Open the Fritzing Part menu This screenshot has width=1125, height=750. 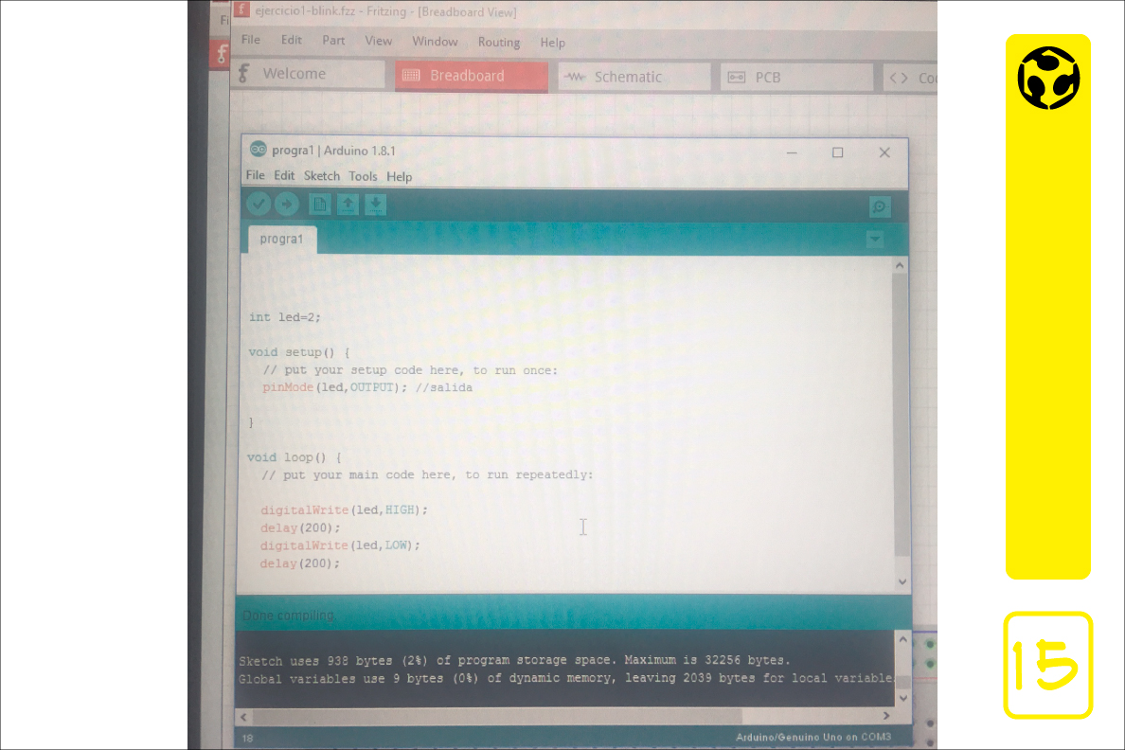point(333,40)
